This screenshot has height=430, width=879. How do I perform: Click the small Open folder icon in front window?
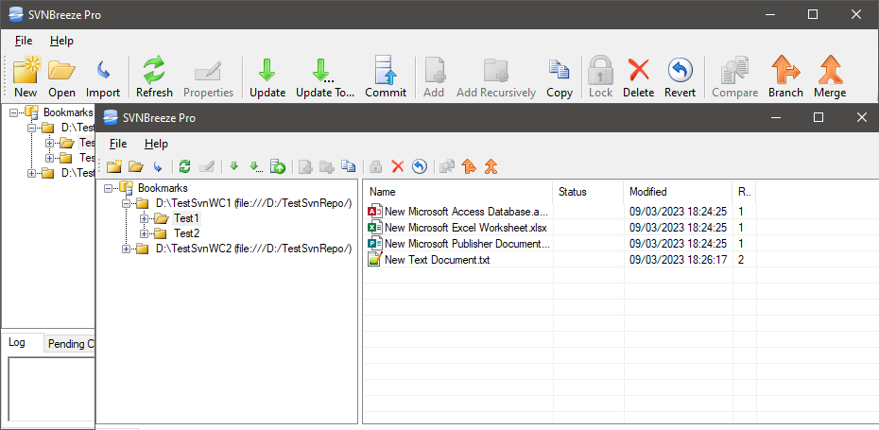136,166
